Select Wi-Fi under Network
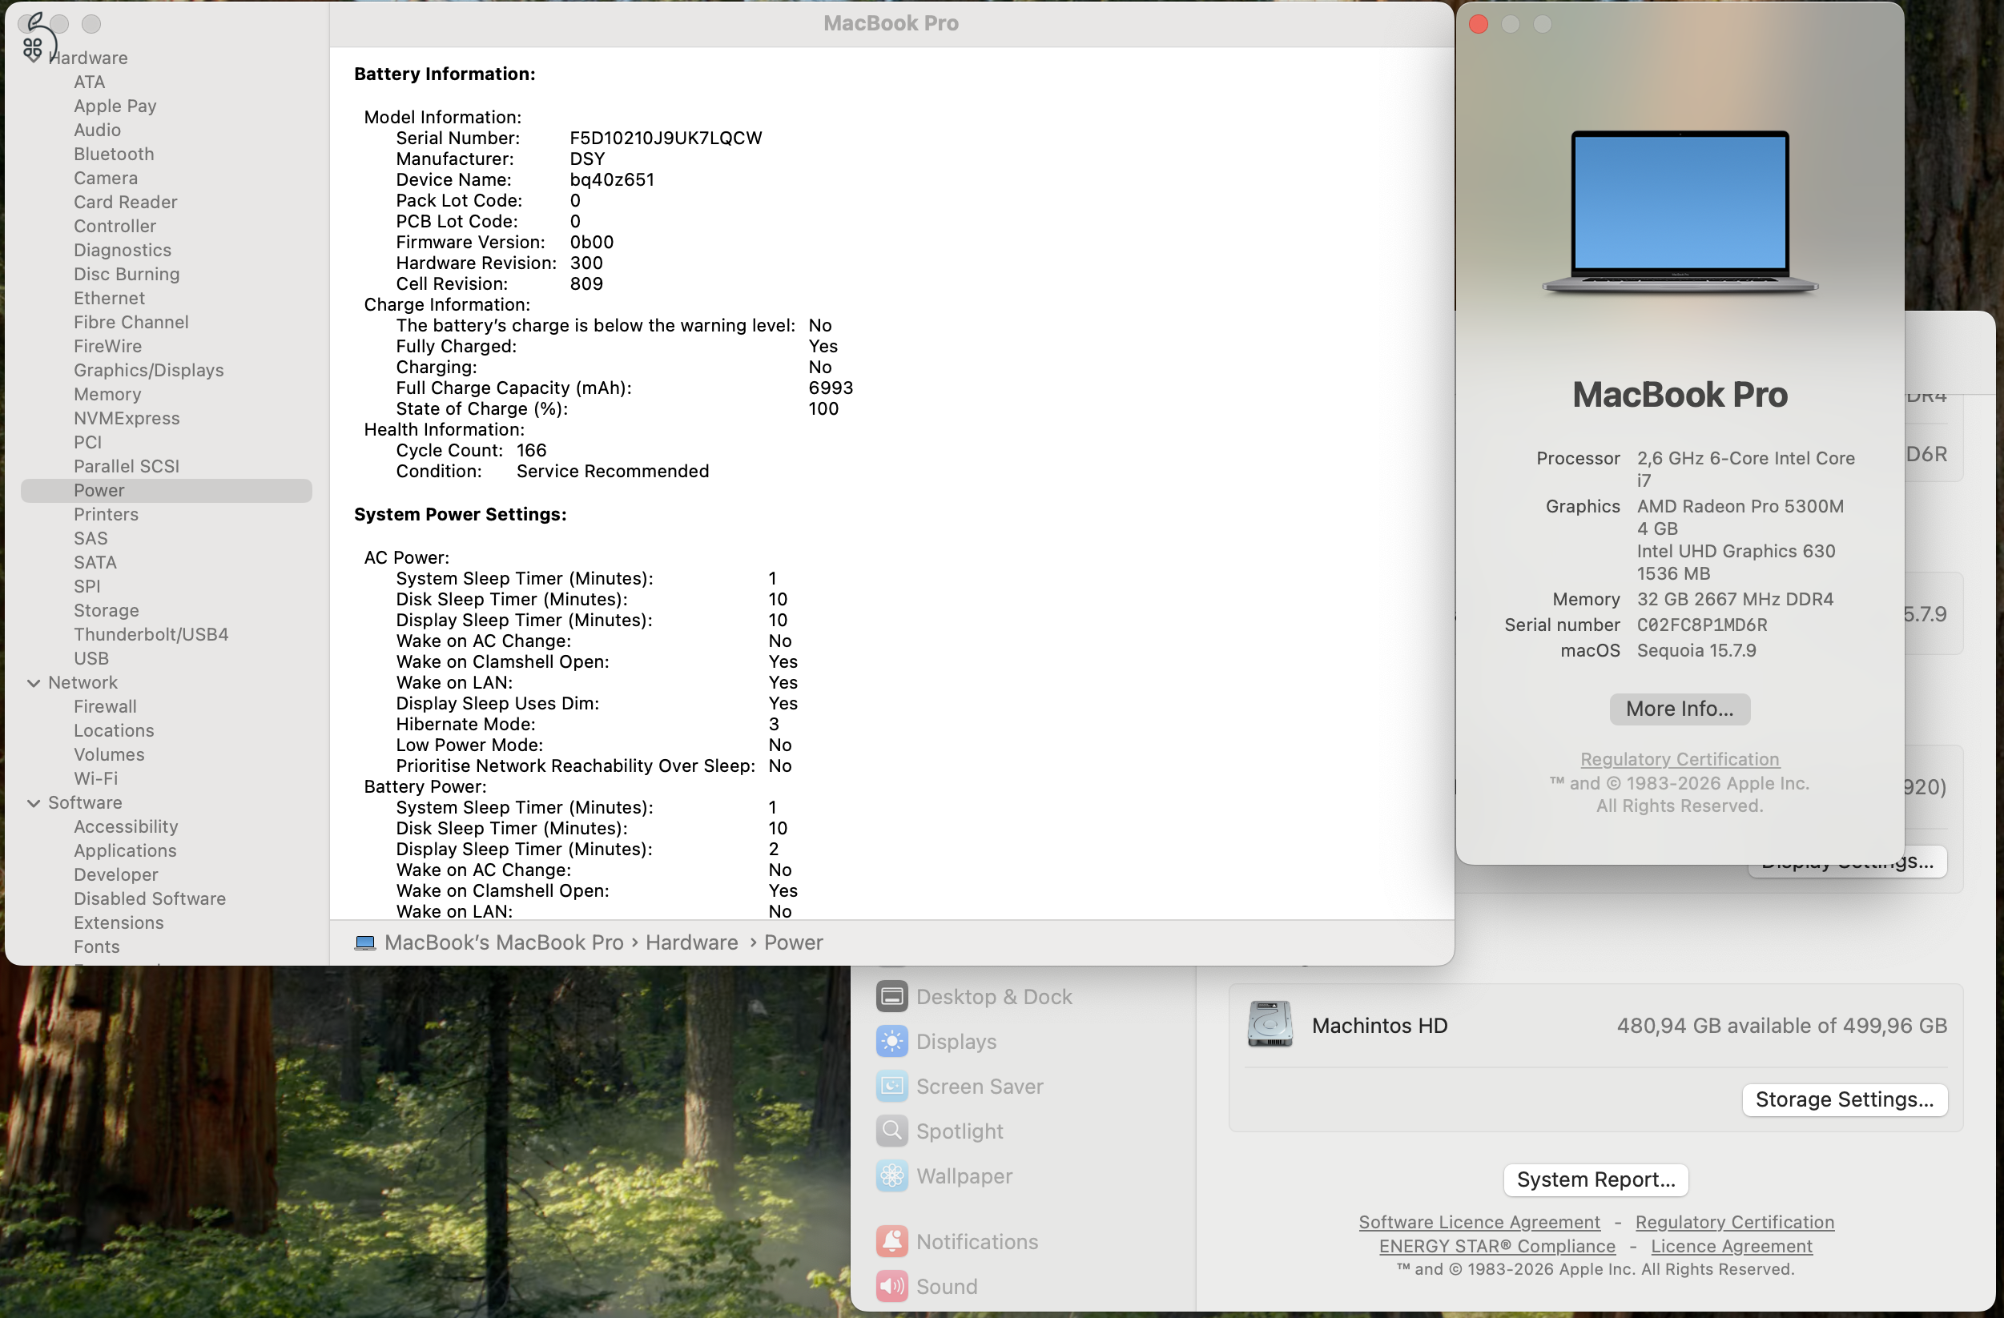The width and height of the screenshot is (2004, 1318). click(x=96, y=778)
